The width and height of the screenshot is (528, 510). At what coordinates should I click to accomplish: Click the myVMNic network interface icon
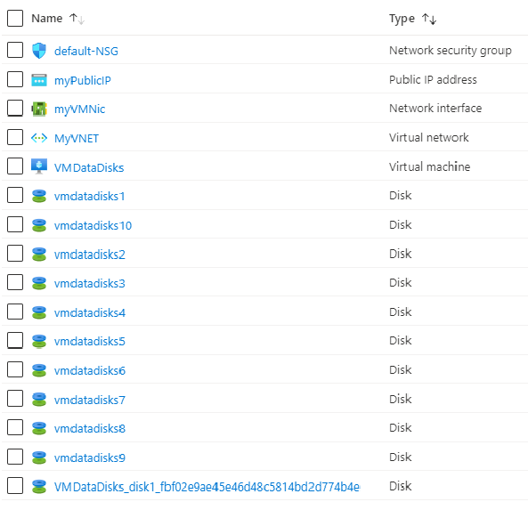39,109
